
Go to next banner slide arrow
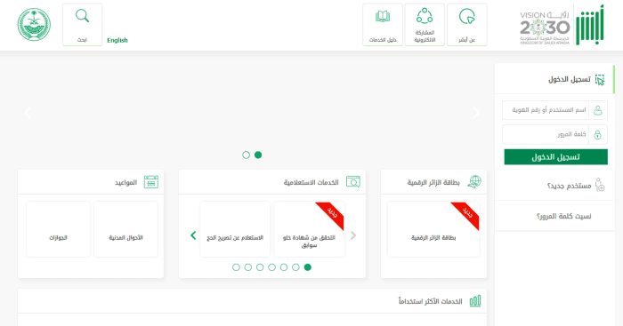(476, 113)
